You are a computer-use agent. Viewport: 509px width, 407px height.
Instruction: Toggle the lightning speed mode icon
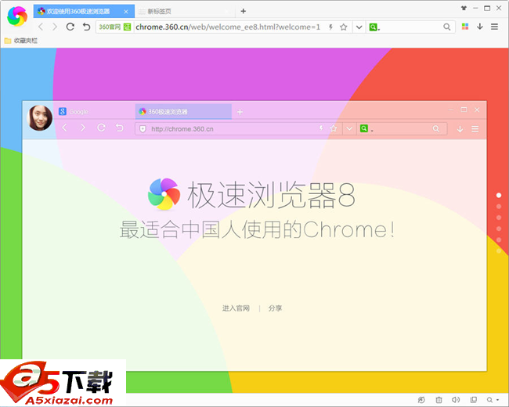[330, 27]
